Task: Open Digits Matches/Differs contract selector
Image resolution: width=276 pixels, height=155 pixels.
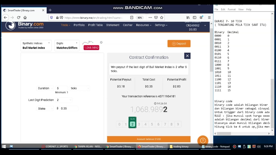Action: 67,46
